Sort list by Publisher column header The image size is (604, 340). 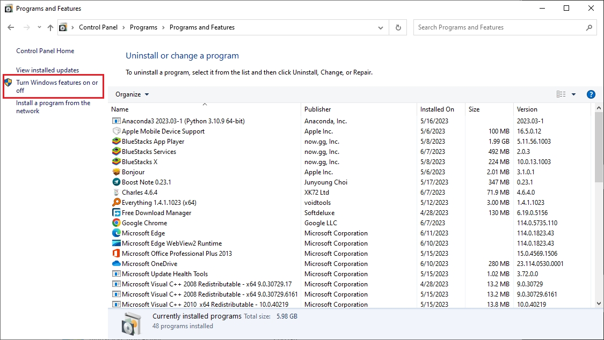pos(318,109)
